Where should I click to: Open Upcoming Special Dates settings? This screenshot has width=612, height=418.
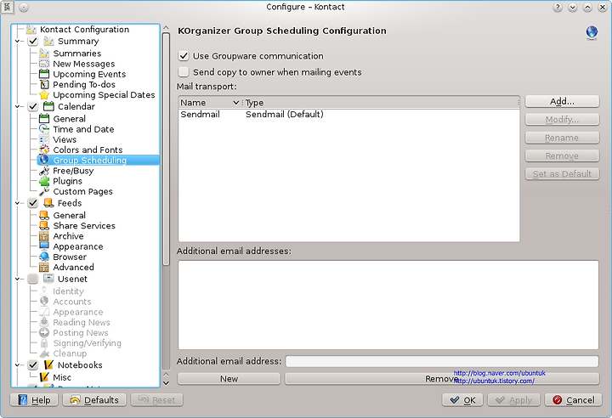click(x=104, y=95)
